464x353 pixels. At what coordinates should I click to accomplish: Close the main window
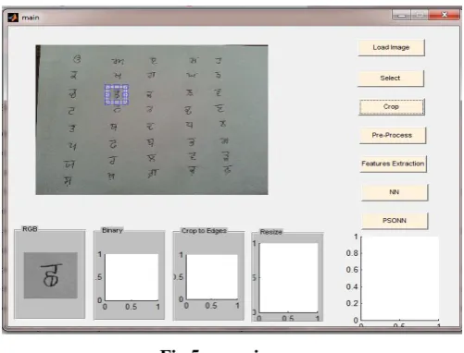[x=445, y=15]
